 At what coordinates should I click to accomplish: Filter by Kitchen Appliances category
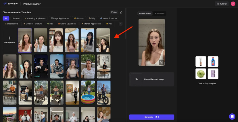(91, 24)
